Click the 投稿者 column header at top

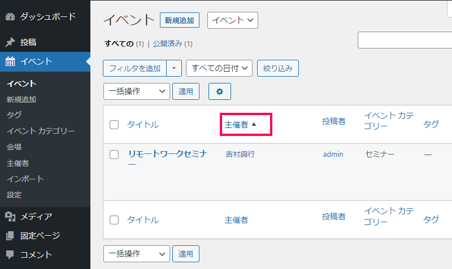click(334, 121)
